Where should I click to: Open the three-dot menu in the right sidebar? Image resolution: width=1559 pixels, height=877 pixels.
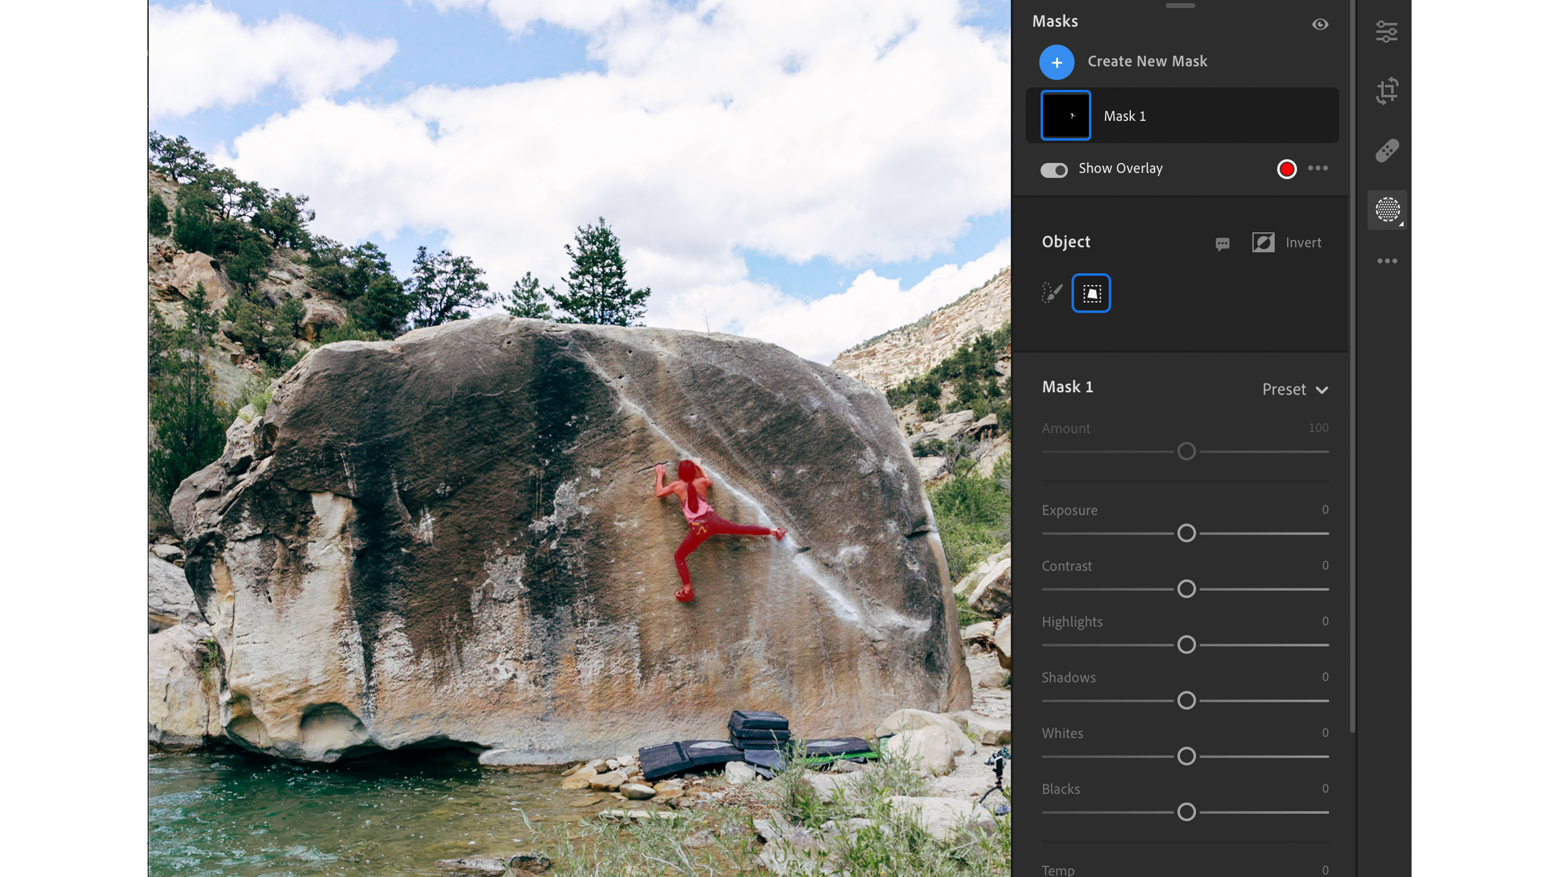1387,260
